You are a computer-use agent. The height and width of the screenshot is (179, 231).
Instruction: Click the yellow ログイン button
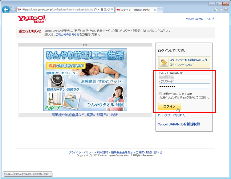(x=169, y=107)
